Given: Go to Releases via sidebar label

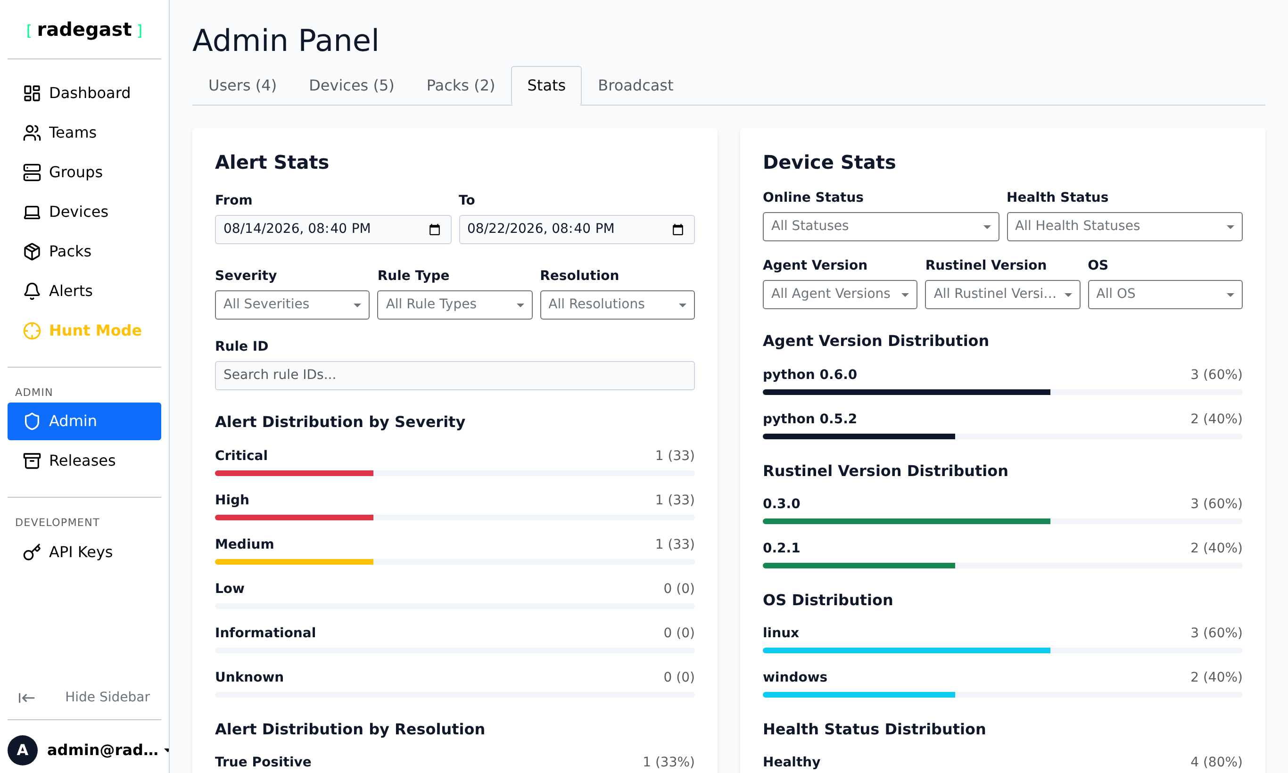Looking at the screenshot, I should click(x=83, y=461).
